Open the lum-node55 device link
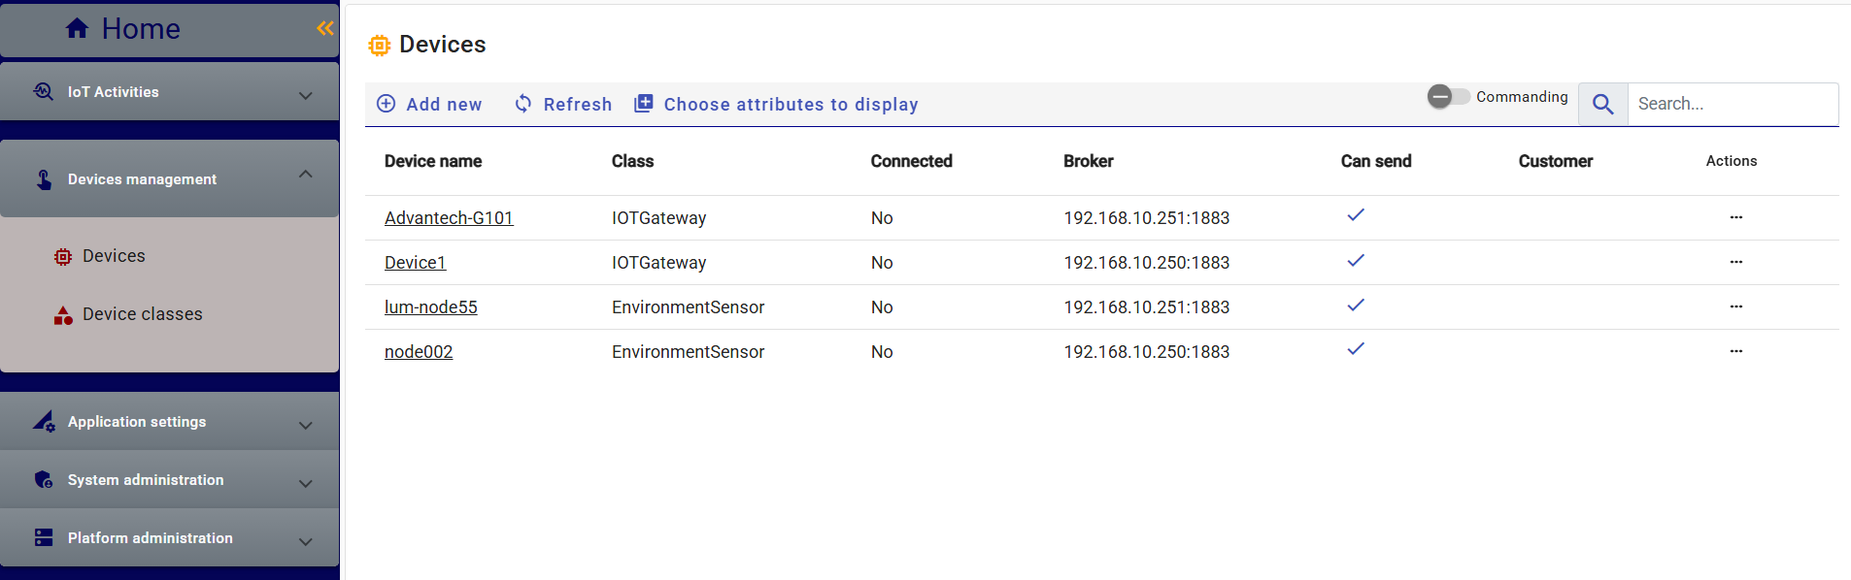 (430, 307)
